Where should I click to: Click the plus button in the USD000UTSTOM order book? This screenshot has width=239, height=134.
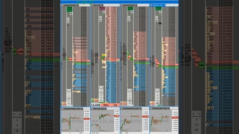68,19
